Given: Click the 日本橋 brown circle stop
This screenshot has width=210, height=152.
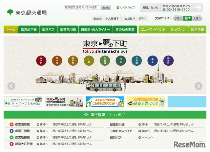Looking at the screenshot, I should 57,60.
